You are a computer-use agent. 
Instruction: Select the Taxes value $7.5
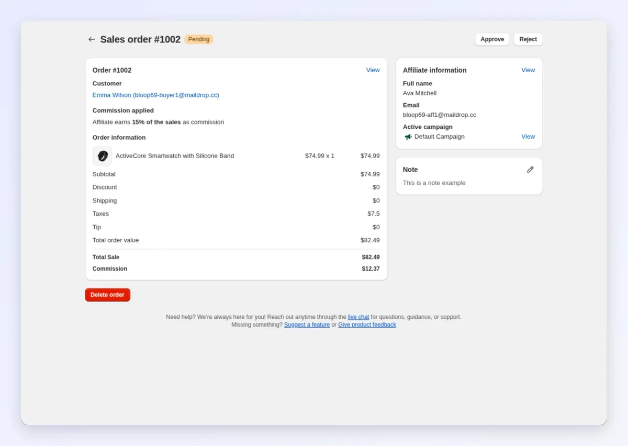point(374,214)
